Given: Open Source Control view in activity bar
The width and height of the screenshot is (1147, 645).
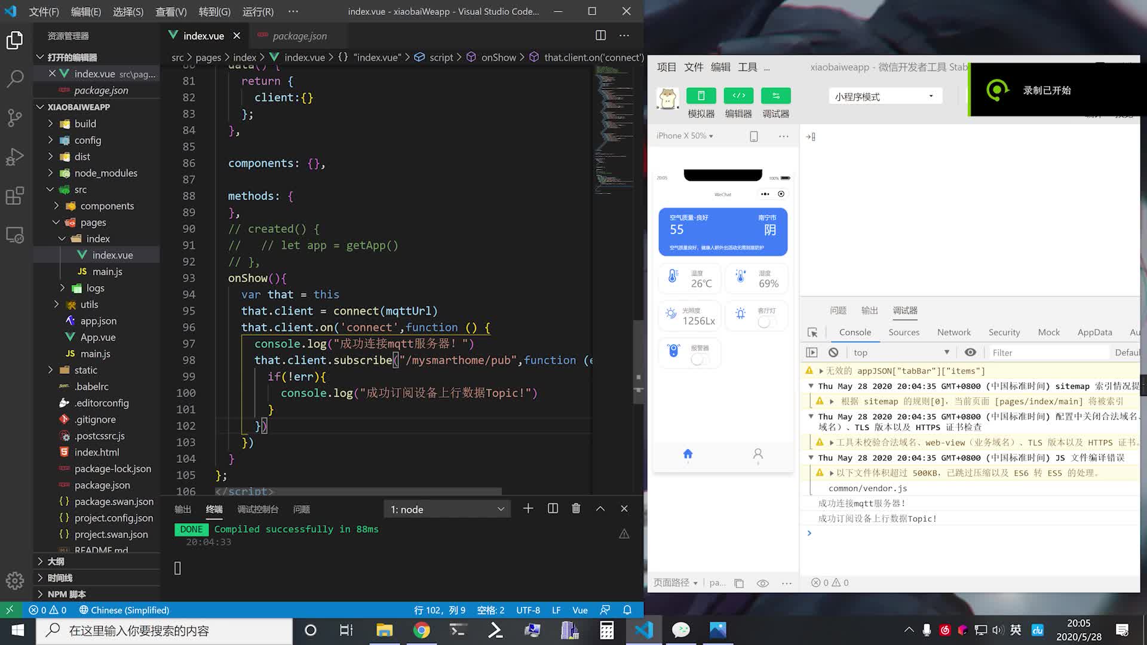Looking at the screenshot, I should (x=15, y=118).
